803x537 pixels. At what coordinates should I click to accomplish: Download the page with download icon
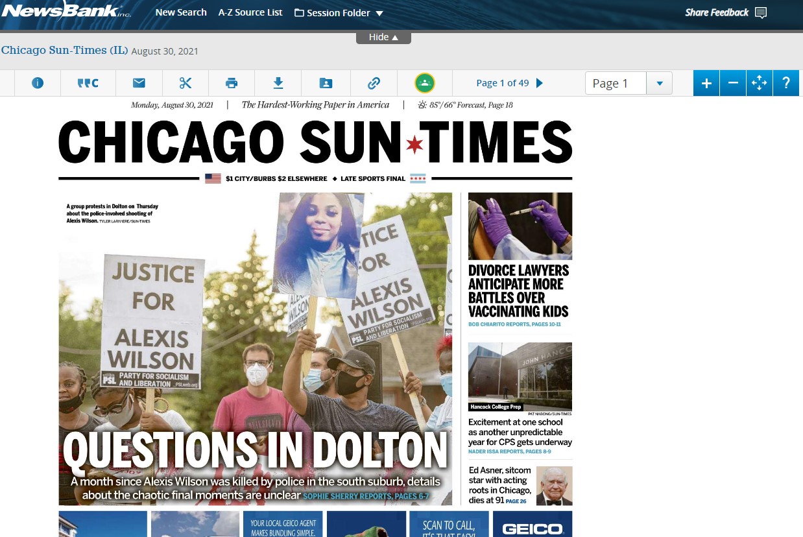tap(278, 83)
